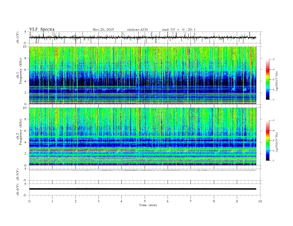The image size is (293, 226).
Task: Click the '3' tick on the time axis
Action: tap(98, 201)
